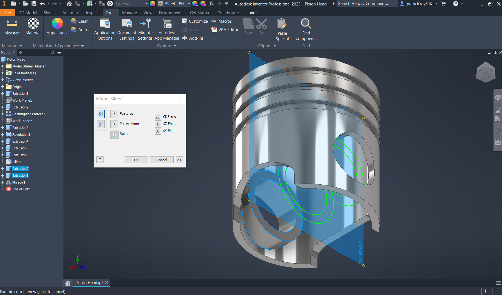Expand the Extrusion1 node
The width and height of the screenshot is (502, 295).
(x=2, y=93)
